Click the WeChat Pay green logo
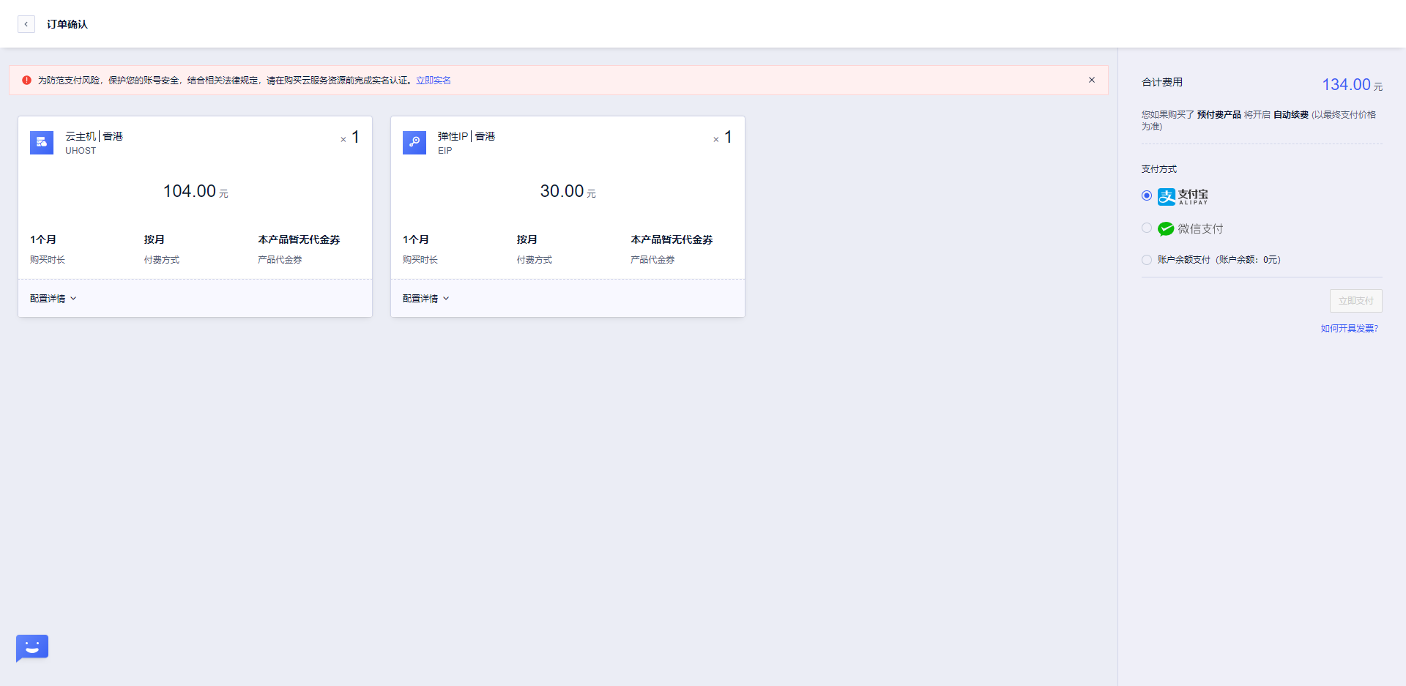Screen dimensions: 1406x686 [x=1167, y=228]
